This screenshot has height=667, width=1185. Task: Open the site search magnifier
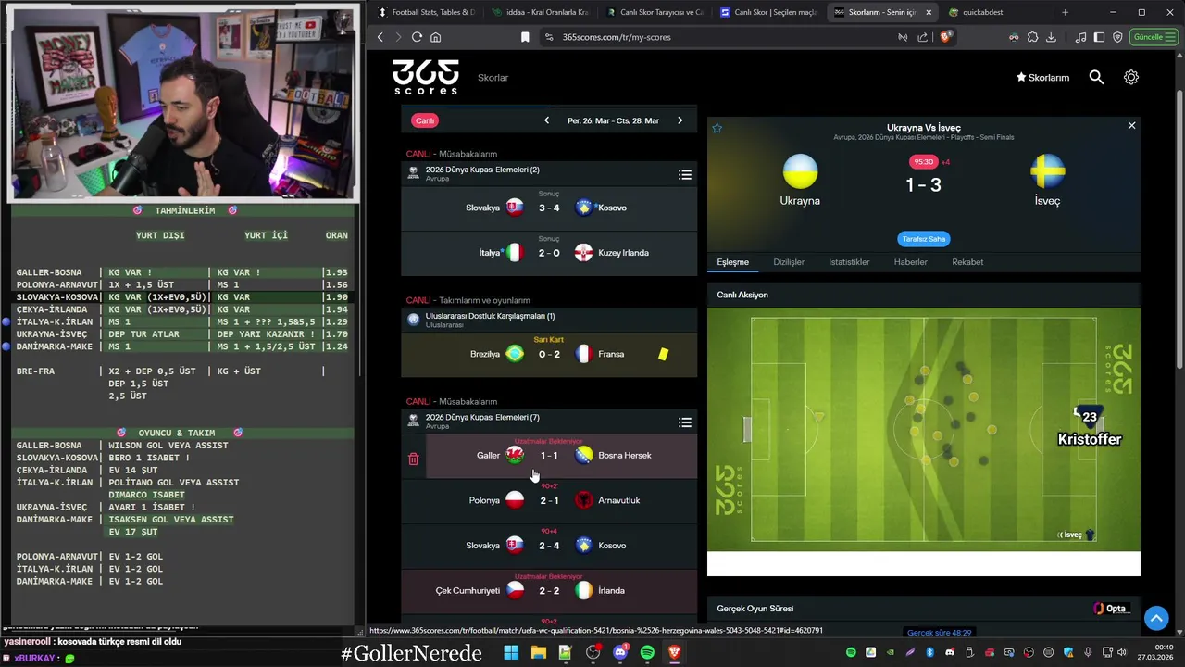[x=1096, y=78]
